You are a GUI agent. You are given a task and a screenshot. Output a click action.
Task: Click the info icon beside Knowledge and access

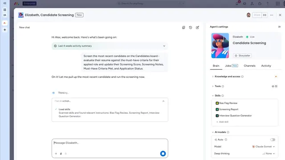242,76
